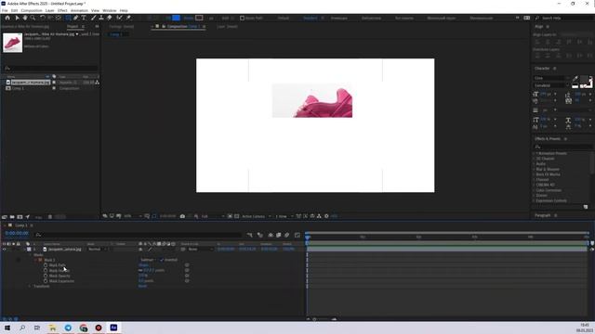The width and height of the screenshot is (595, 334).
Task: Toggle the Mask Feather constrain proportions link
Action: pos(140,270)
